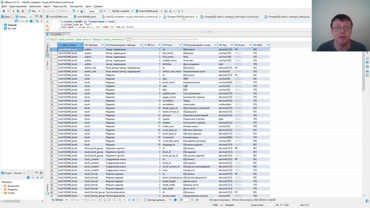Open the Редактор SQL menu
370x208 pixels.
60,6
